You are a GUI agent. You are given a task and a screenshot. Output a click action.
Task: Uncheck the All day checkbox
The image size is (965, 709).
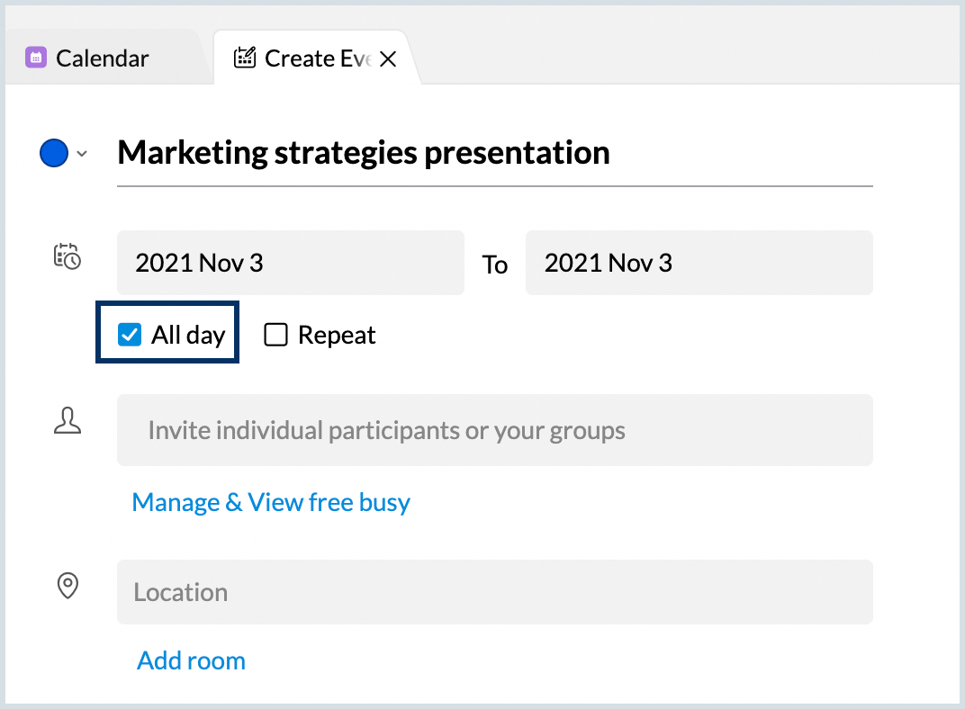[x=131, y=336]
